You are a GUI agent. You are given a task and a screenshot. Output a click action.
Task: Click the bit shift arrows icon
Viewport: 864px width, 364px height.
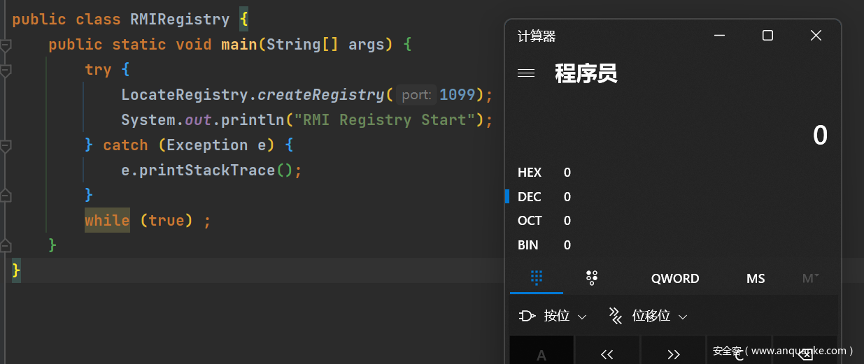[616, 316]
